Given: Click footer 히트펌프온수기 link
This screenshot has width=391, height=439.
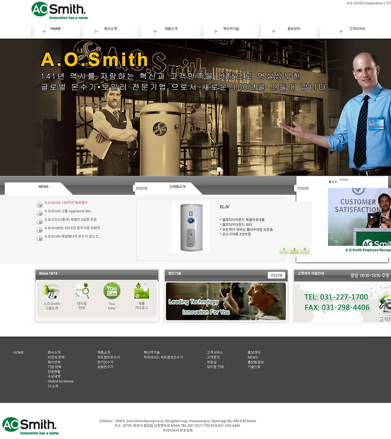Looking at the screenshot, I should pos(109,357).
